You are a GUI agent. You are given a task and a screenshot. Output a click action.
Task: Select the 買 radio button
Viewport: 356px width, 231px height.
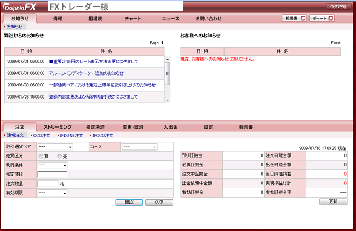point(41,157)
